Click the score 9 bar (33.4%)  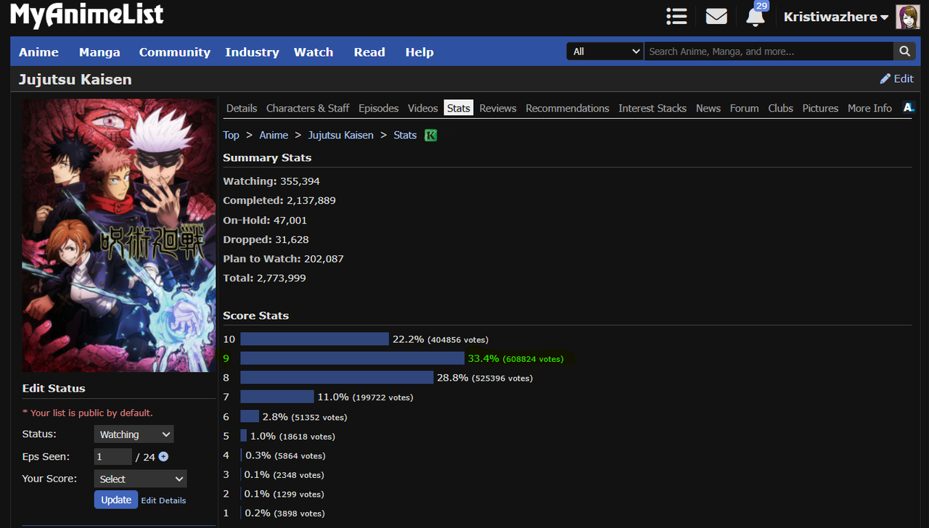point(353,358)
